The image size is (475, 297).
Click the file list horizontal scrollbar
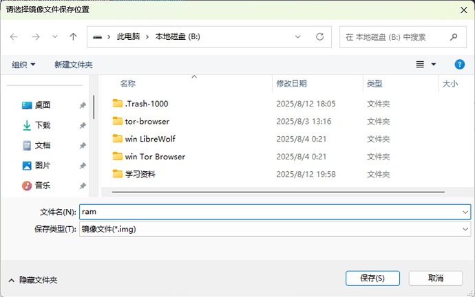click(x=278, y=192)
